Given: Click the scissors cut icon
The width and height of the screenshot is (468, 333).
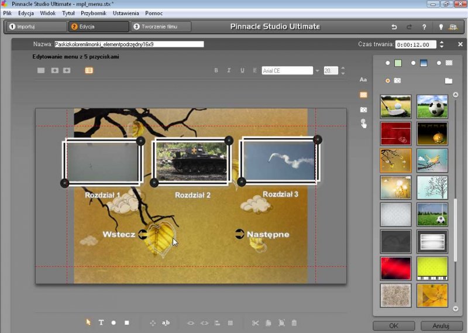Looking at the screenshot, I should (x=255, y=322).
